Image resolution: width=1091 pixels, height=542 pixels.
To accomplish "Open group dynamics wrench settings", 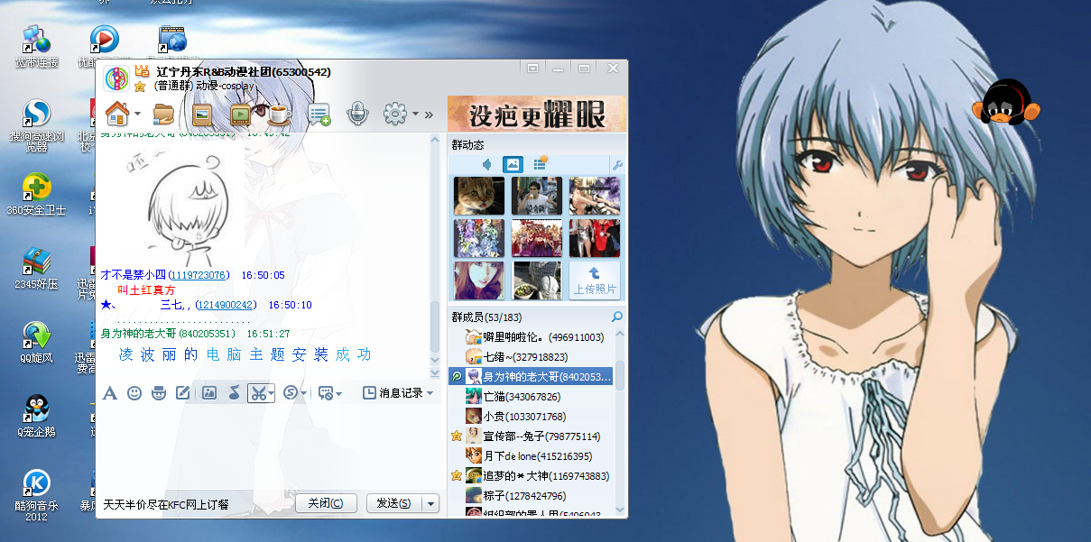I will coord(617,164).
